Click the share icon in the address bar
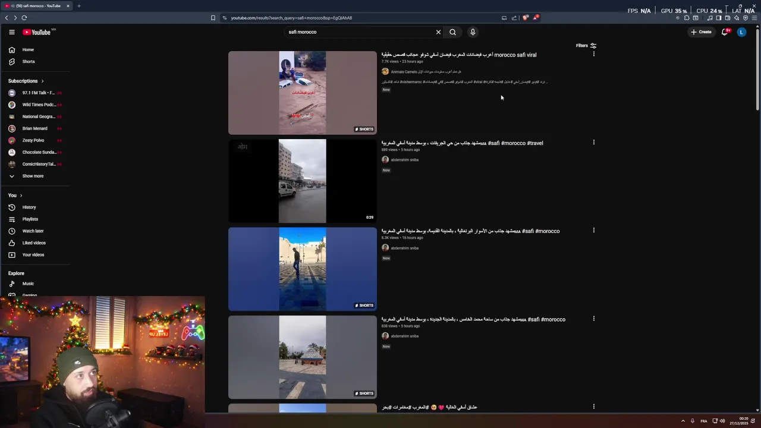 click(x=514, y=18)
